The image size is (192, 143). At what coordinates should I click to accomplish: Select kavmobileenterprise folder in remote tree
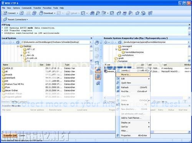134,52
